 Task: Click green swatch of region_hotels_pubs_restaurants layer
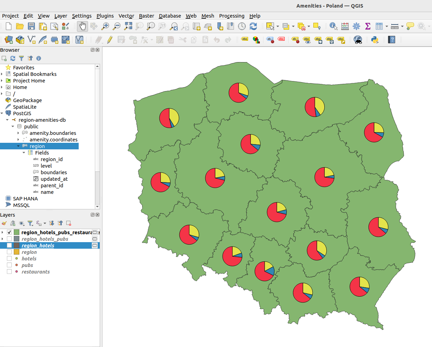click(x=17, y=232)
